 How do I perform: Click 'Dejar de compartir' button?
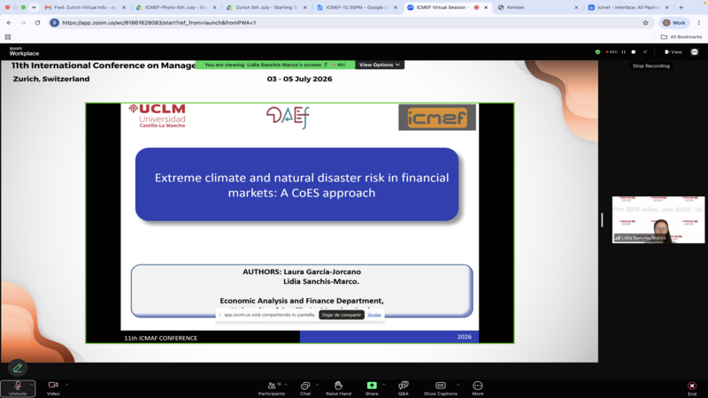point(342,315)
